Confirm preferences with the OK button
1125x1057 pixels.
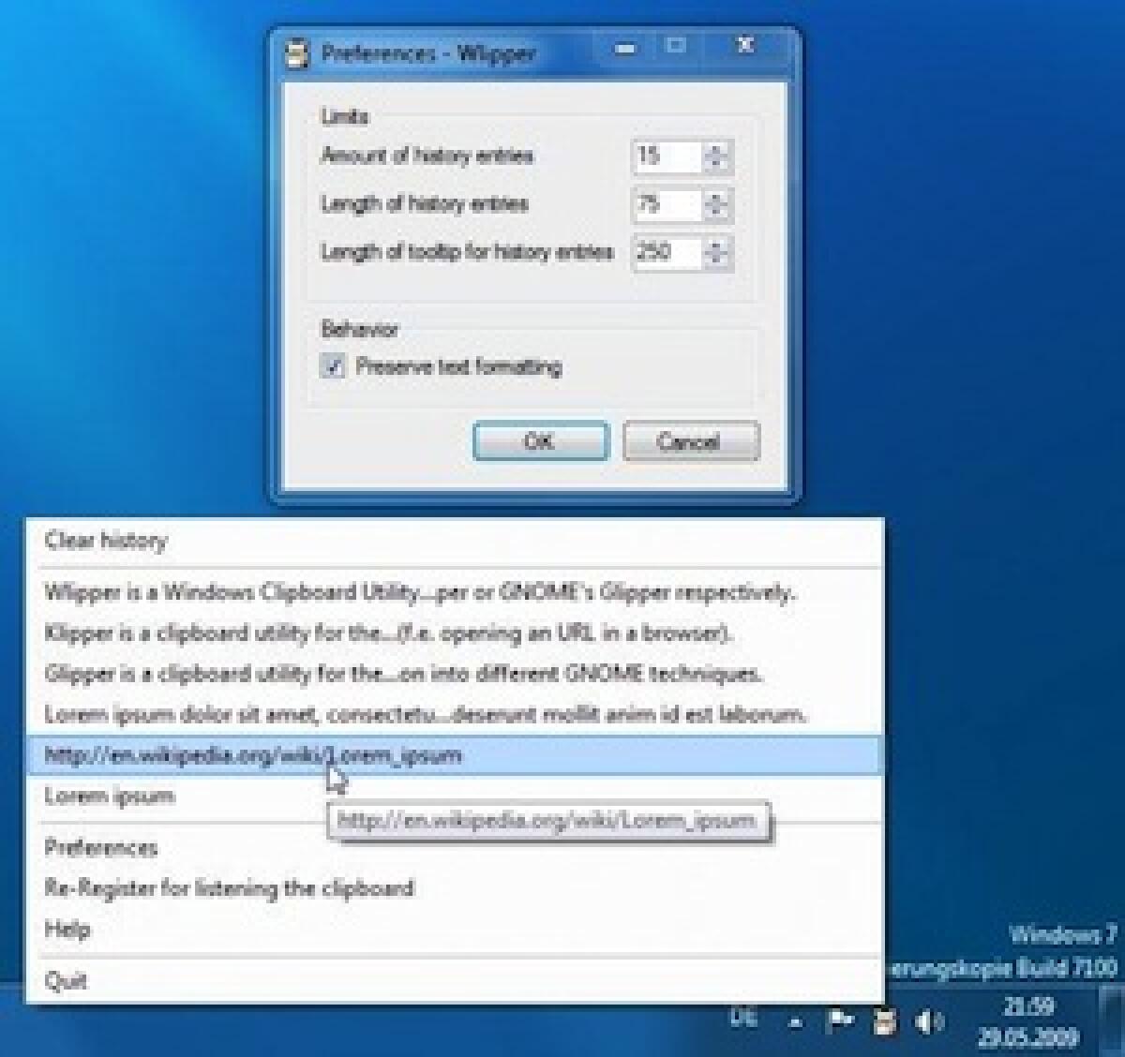click(541, 441)
